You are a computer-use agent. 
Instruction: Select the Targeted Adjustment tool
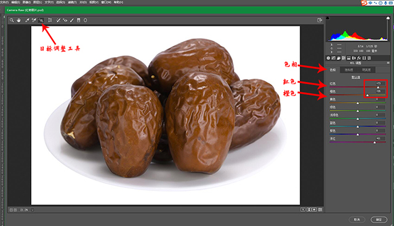click(x=41, y=20)
